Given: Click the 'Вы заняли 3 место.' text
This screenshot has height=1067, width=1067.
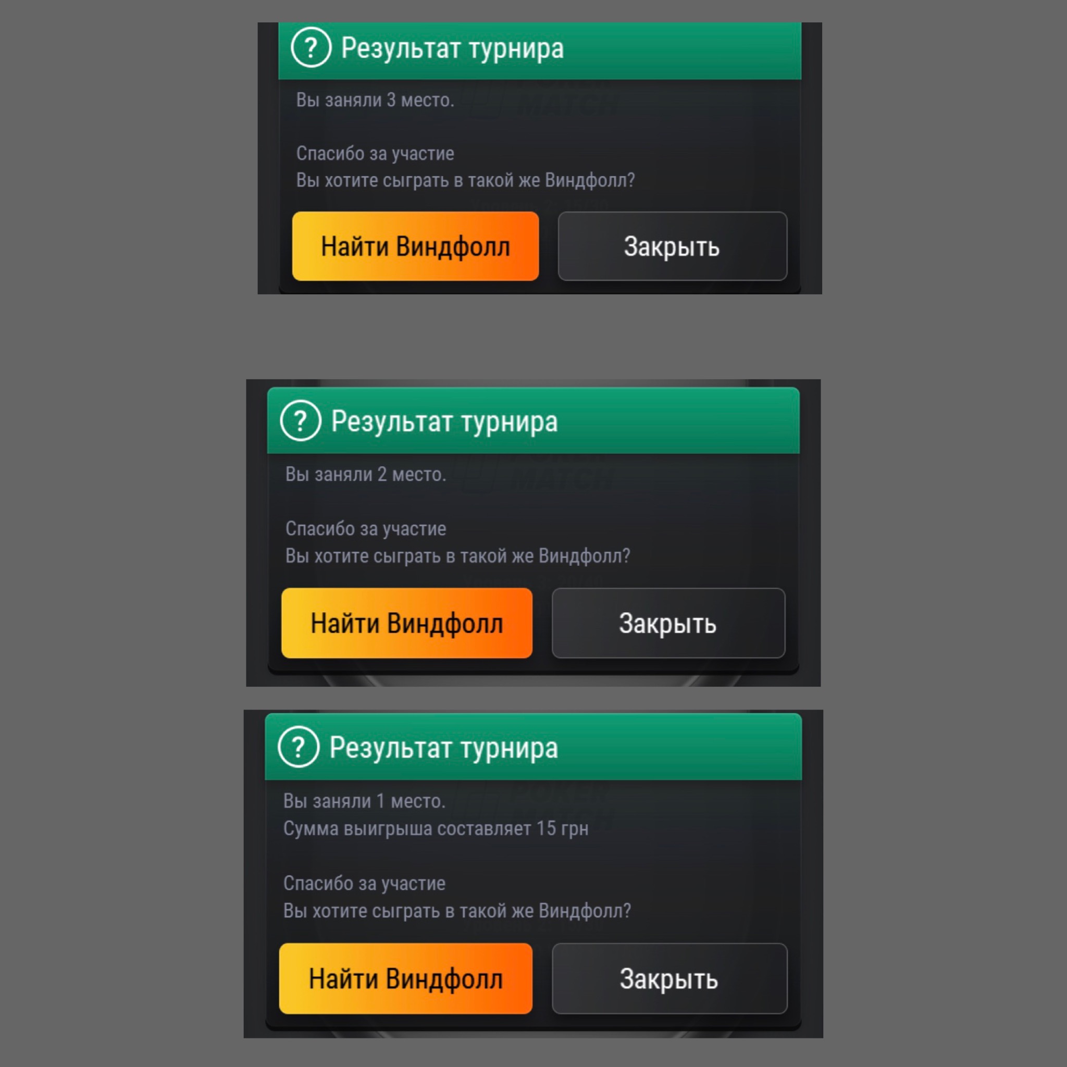Looking at the screenshot, I should pos(375,100).
